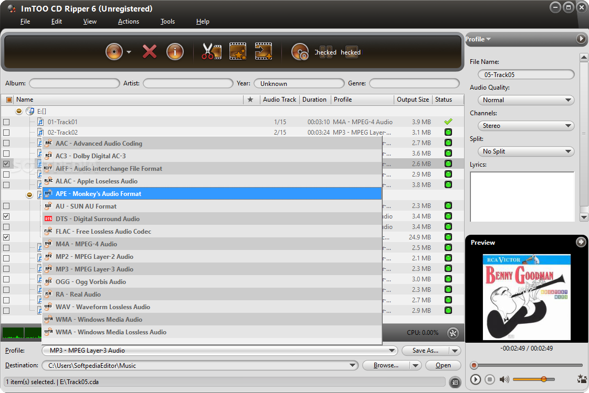Click the Save As... button

[x=426, y=351]
